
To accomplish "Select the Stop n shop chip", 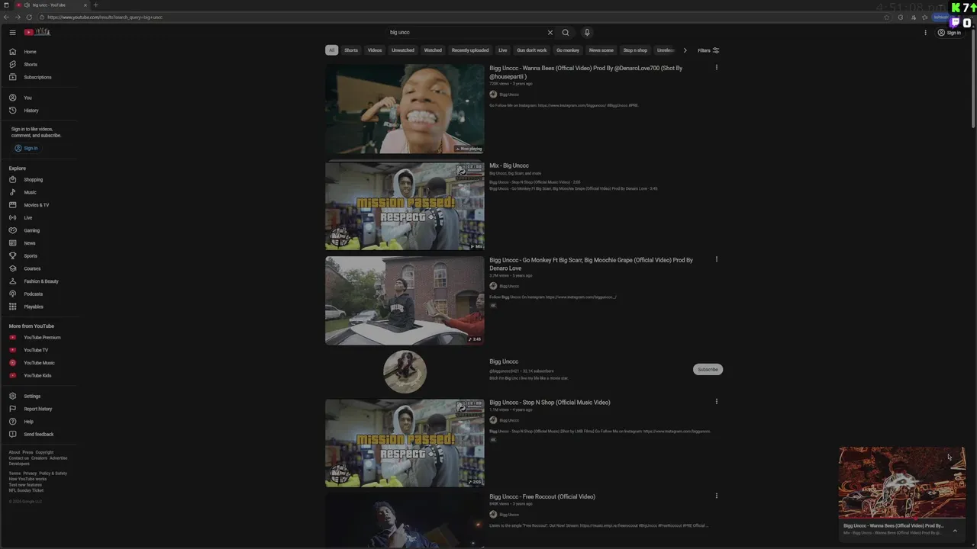I will pyautogui.click(x=635, y=50).
